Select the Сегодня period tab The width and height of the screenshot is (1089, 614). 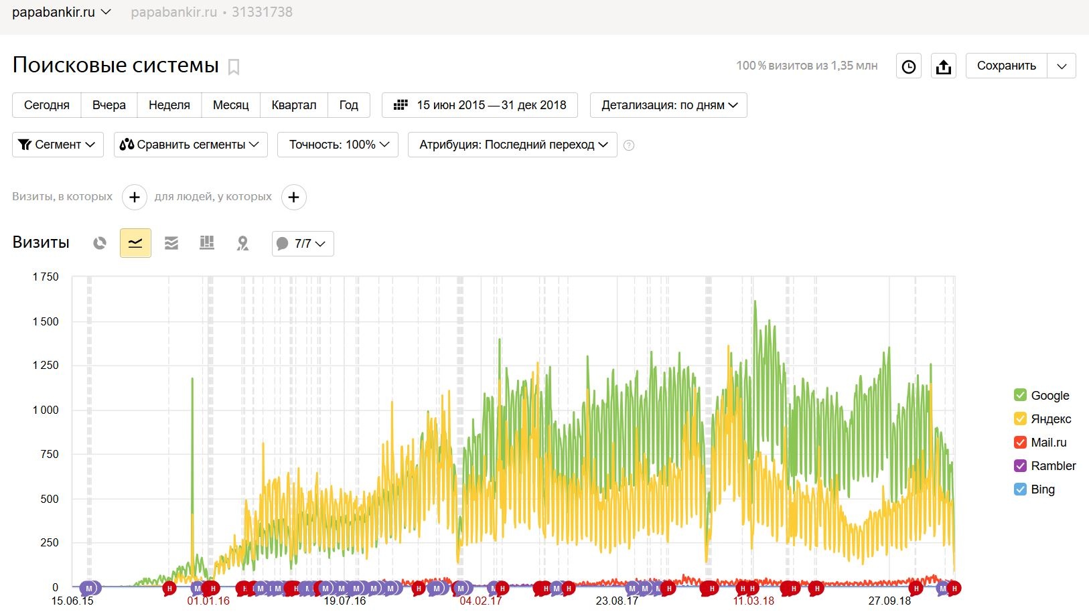click(x=47, y=105)
